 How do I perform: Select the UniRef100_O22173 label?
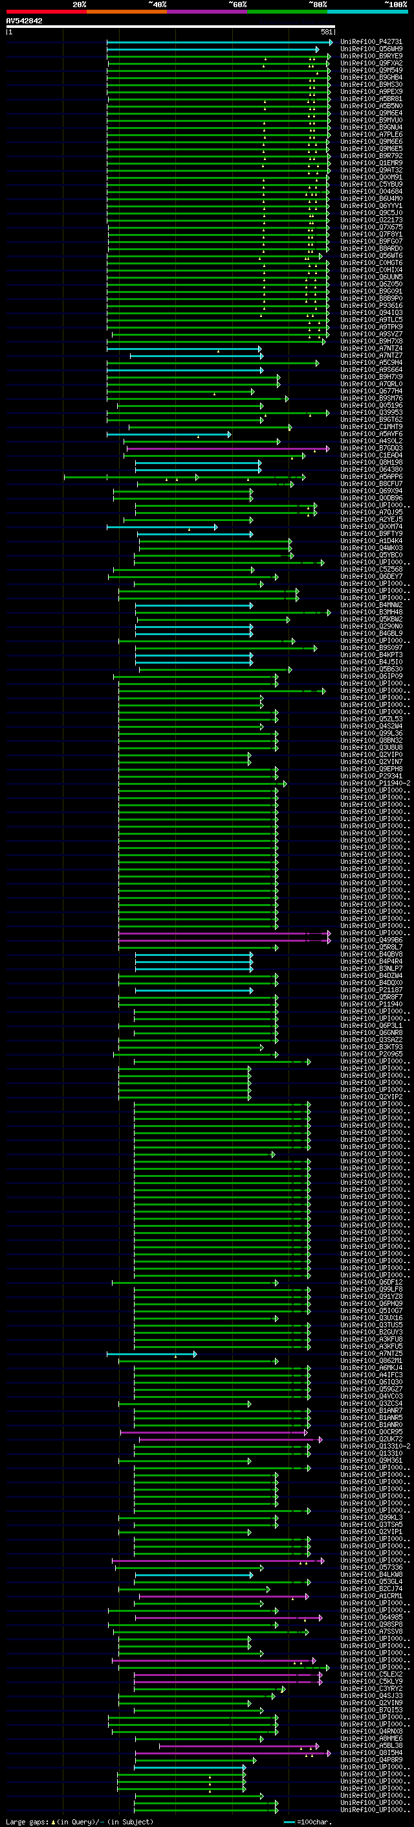coord(371,220)
